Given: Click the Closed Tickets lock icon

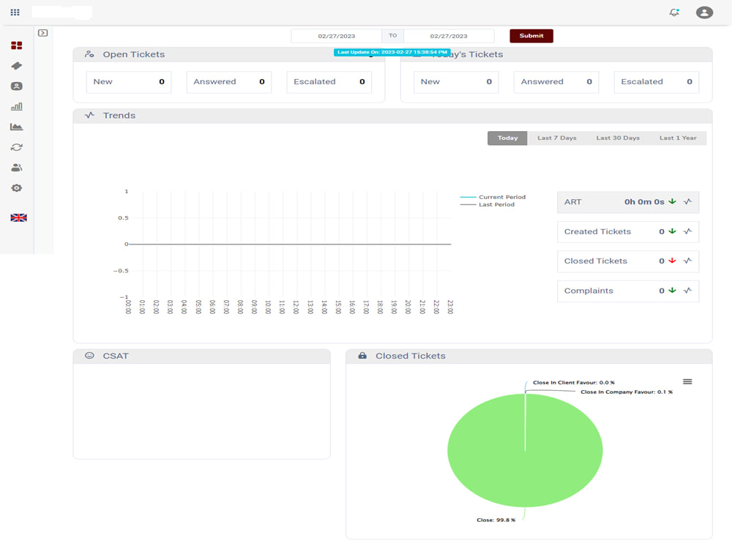Looking at the screenshot, I should click(x=362, y=356).
